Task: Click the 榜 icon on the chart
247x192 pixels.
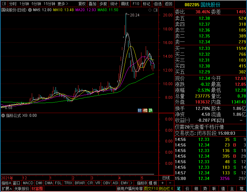Action: click(145, 110)
